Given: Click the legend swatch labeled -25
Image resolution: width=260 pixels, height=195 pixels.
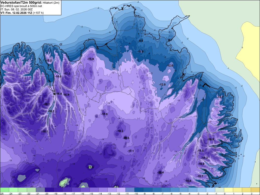Looking at the screenshot, I should (4, 190).
